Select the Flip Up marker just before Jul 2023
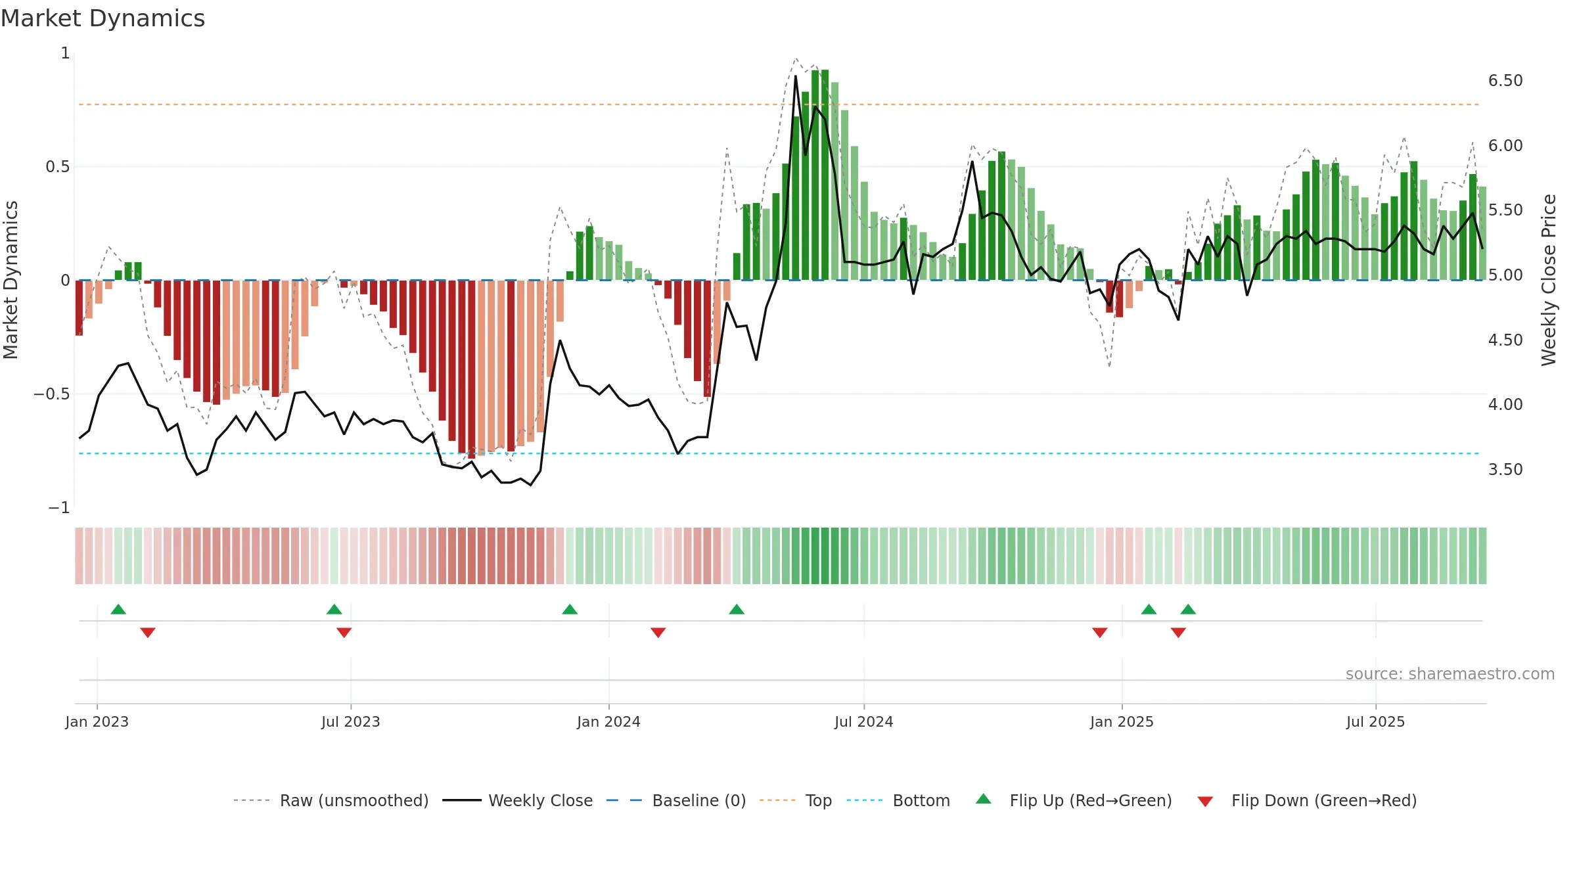This screenshot has width=1577, height=887. click(334, 609)
